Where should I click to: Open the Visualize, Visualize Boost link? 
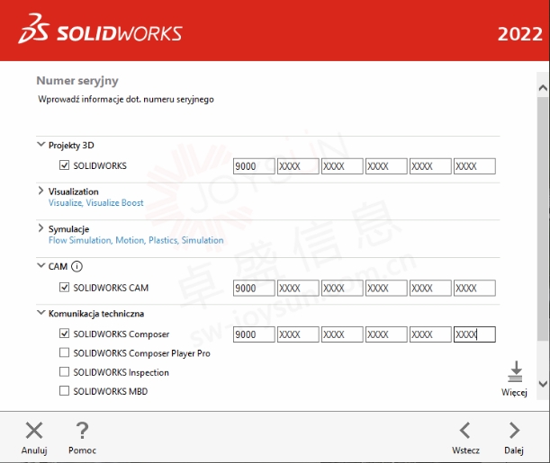(96, 203)
